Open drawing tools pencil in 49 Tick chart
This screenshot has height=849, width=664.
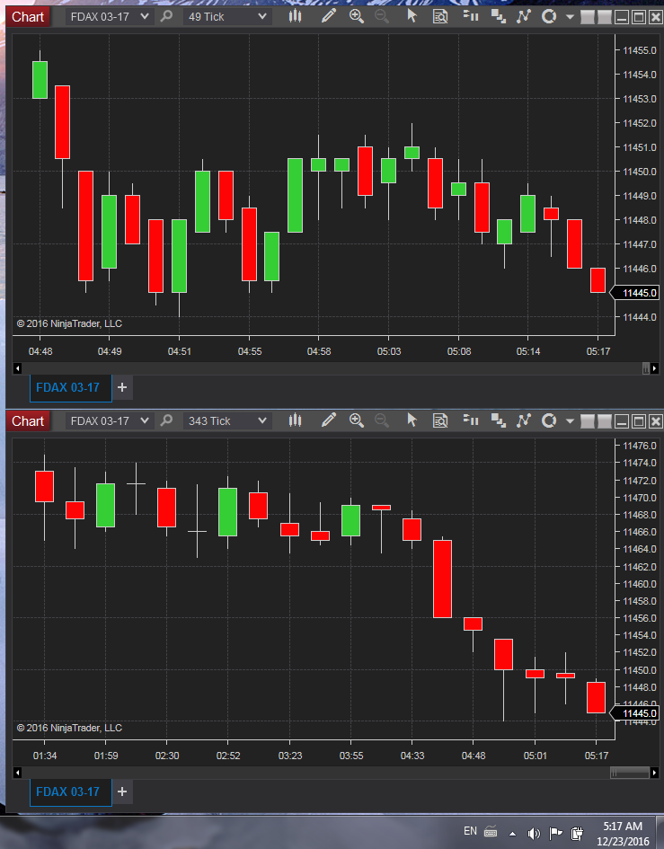tap(329, 16)
